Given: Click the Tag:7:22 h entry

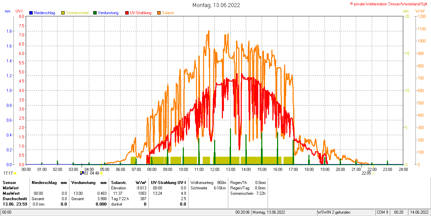Looking at the screenshot, I should coord(120,198).
